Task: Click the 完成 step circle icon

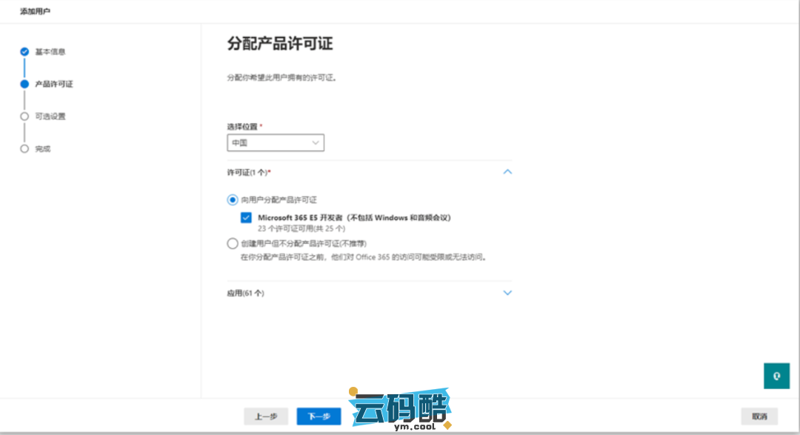Action: coord(24,149)
